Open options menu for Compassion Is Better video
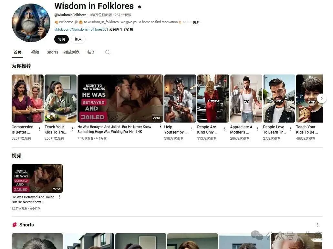 click(39, 129)
